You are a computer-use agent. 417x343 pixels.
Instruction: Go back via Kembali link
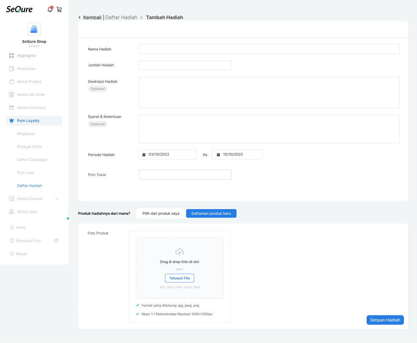[92, 18]
